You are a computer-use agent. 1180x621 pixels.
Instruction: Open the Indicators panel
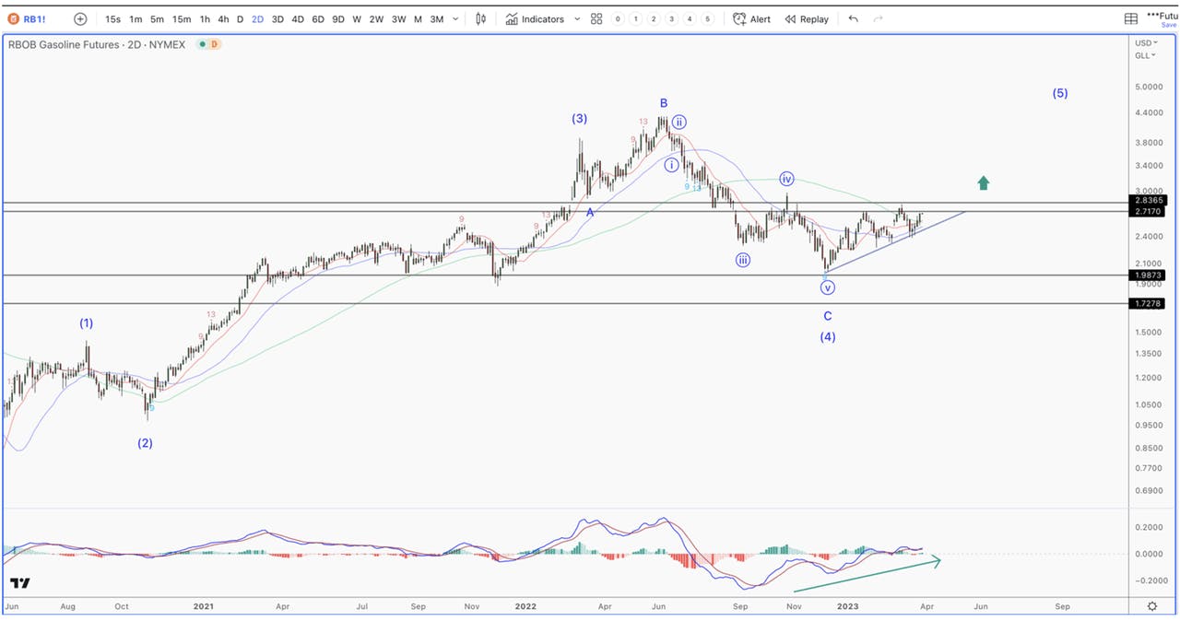click(x=535, y=18)
